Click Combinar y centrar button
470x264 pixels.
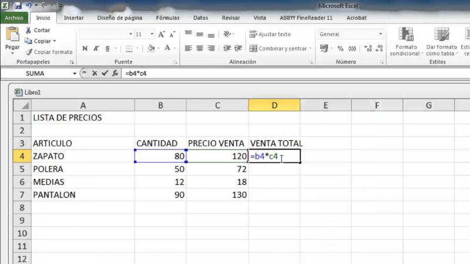pyautogui.click(x=278, y=49)
